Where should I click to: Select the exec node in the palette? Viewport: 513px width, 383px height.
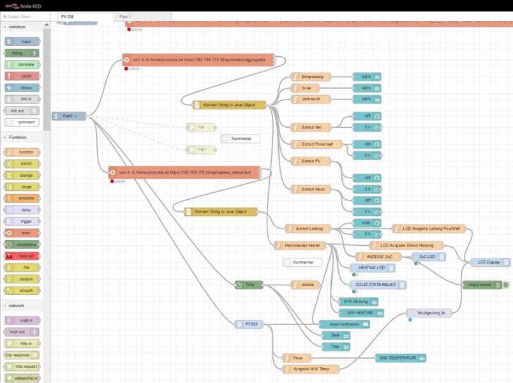pyautogui.click(x=22, y=233)
